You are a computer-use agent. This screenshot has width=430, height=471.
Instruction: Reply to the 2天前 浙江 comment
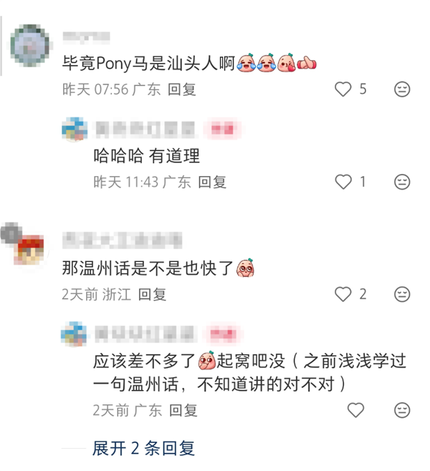[152, 294]
